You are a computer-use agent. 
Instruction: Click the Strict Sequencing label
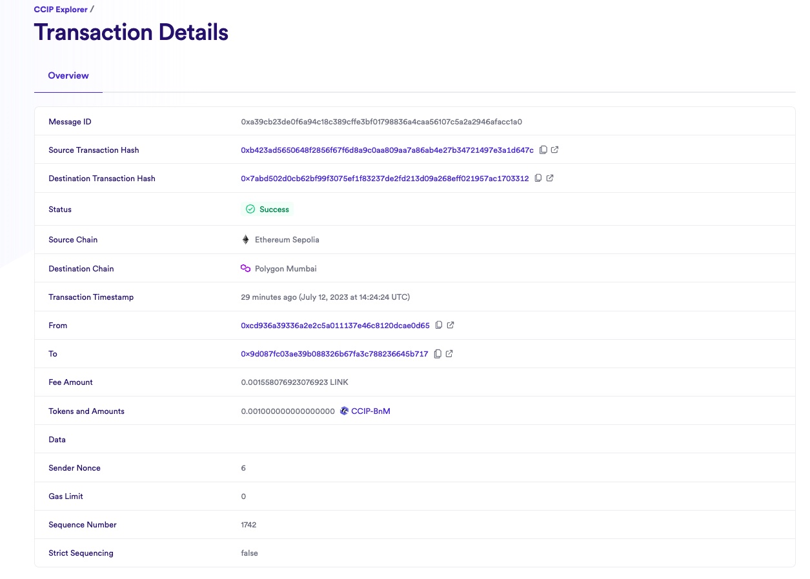(x=81, y=553)
